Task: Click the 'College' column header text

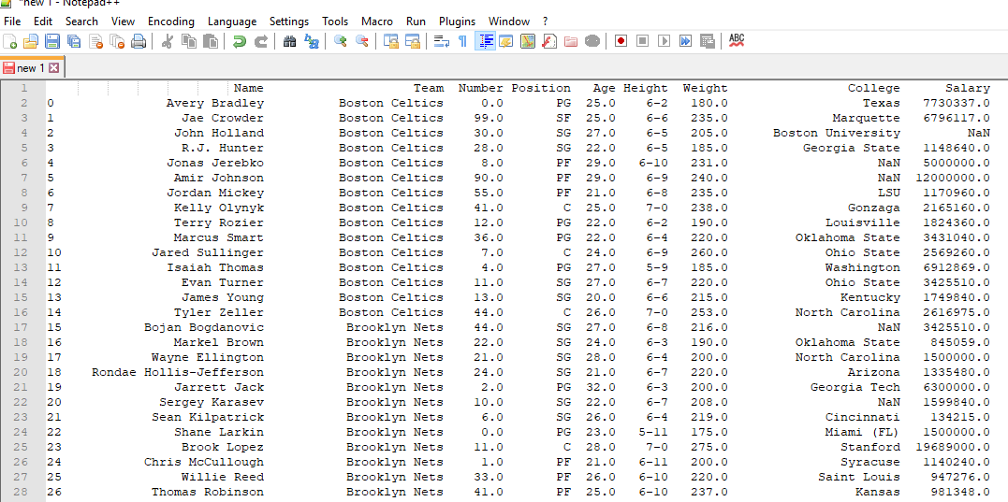Action: [873, 88]
